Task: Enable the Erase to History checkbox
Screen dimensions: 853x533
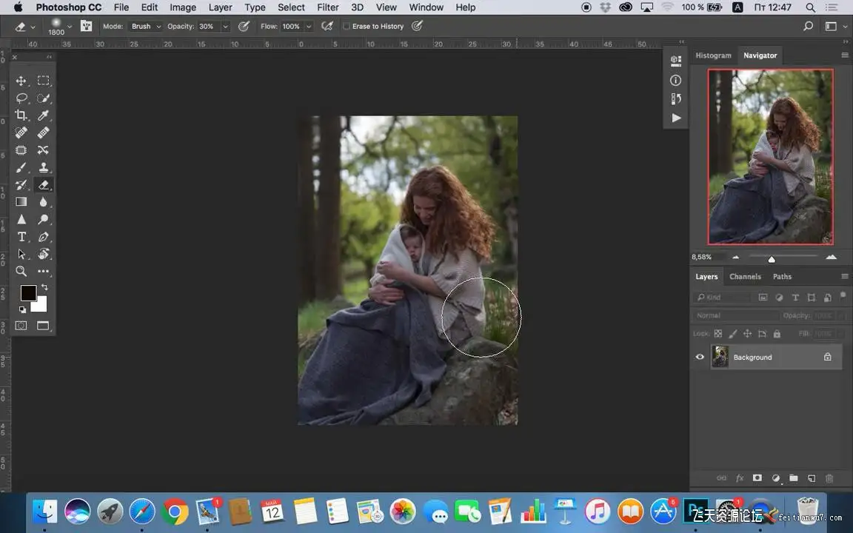Action: click(346, 27)
